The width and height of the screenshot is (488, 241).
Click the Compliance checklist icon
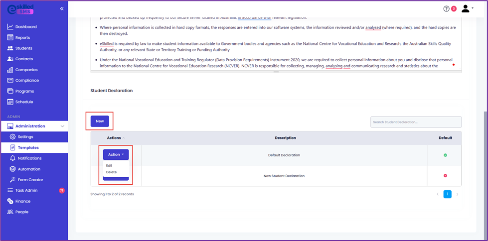click(x=10, y=80)
